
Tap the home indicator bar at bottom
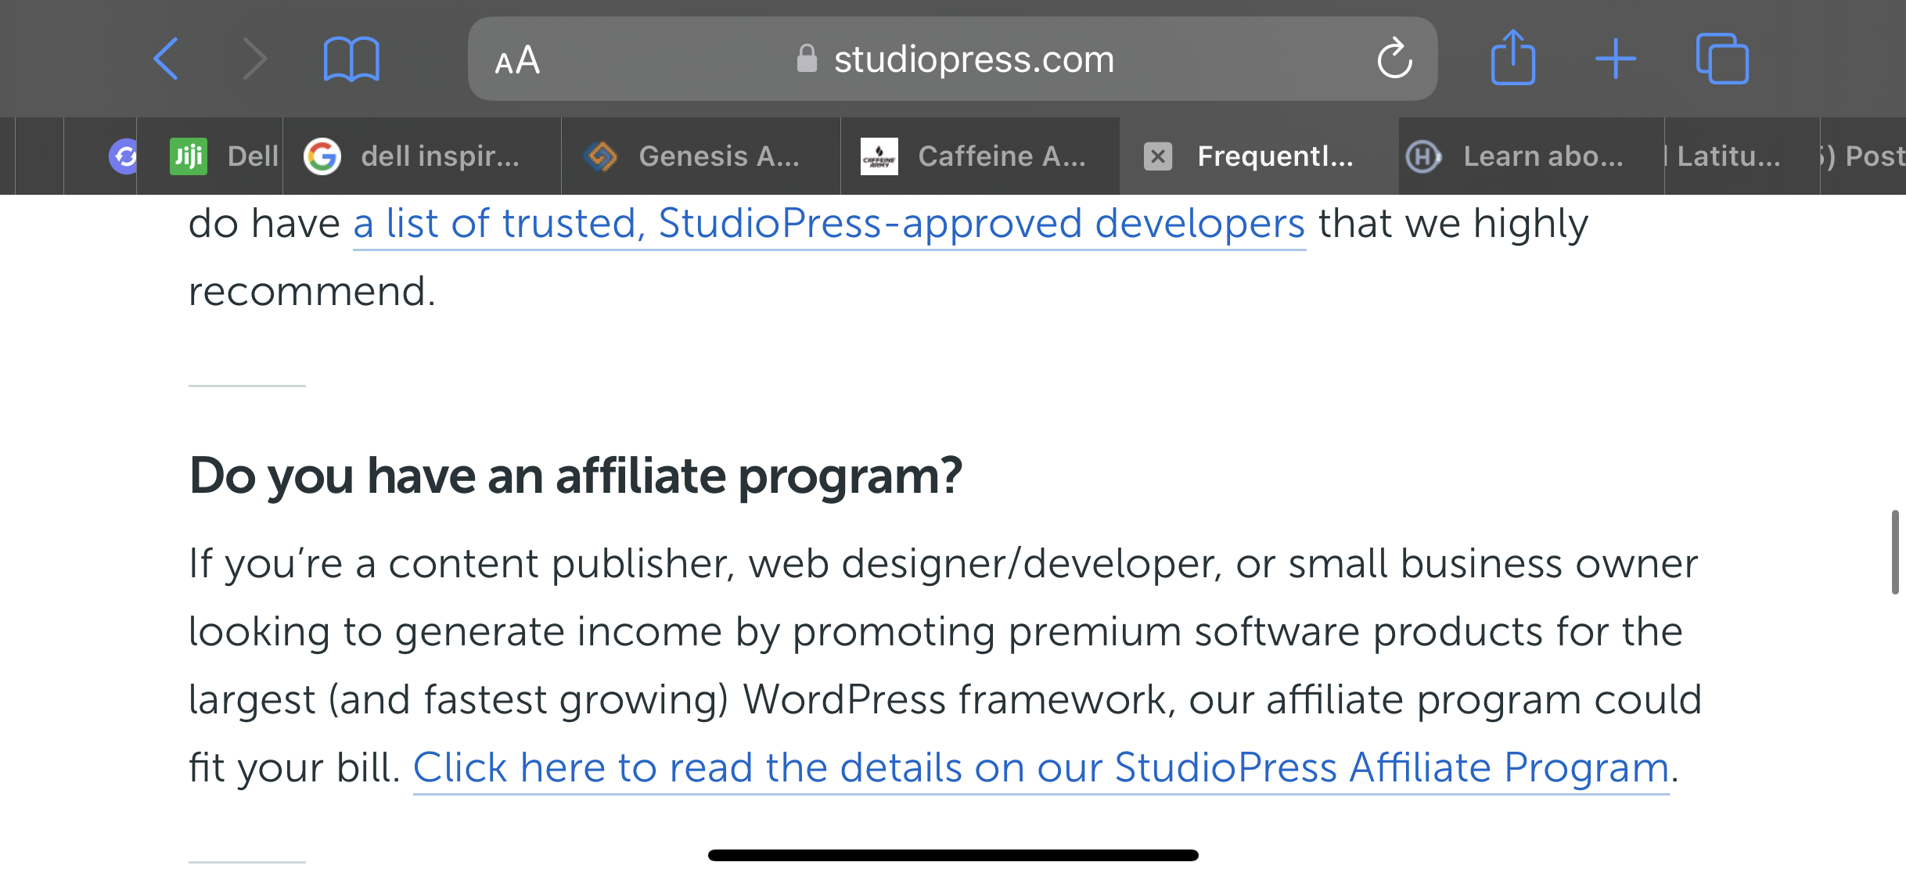953,855
